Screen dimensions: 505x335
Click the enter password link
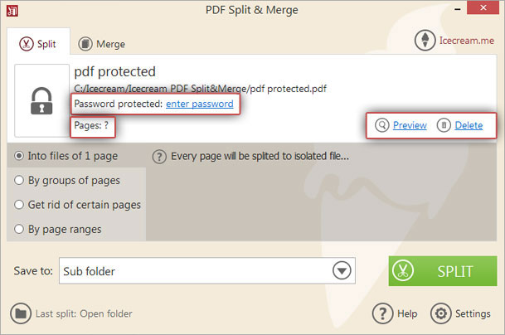point(199,104)
